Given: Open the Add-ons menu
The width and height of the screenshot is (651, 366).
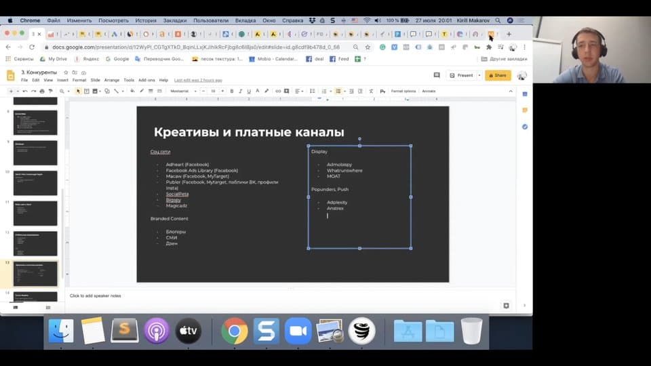Looking at the screenshot, I should (146, 80).
